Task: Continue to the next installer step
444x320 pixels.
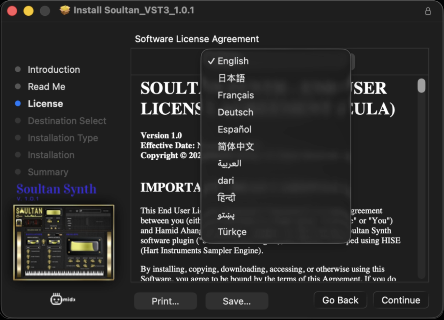Action: point(401,300)
